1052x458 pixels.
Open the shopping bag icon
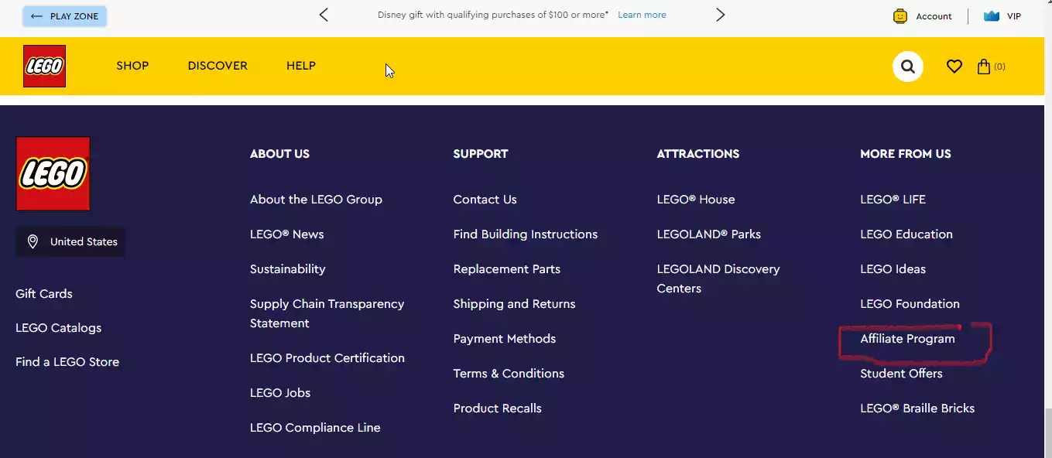984,67
